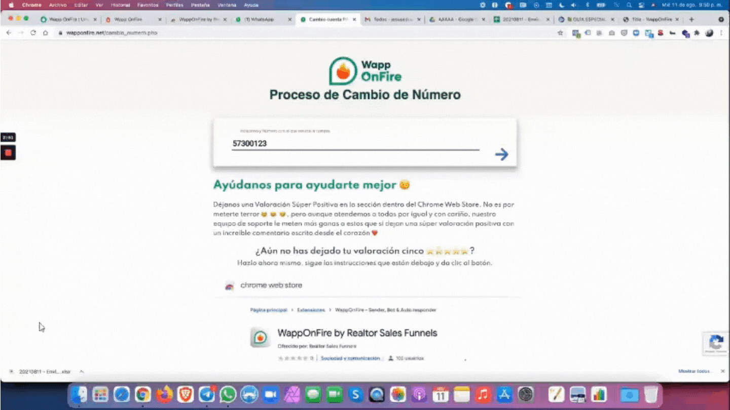This screenshot has height=410, width=730.
Task: Open Launchpad from the Dock
Action: (100, 394)
